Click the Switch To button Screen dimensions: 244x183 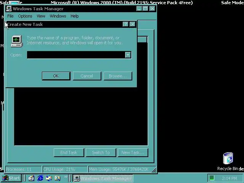coord(101,152)
